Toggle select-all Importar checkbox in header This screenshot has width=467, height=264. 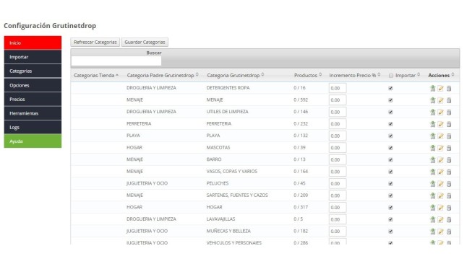(x=391, y=76)
